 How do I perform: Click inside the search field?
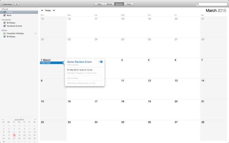211,4
